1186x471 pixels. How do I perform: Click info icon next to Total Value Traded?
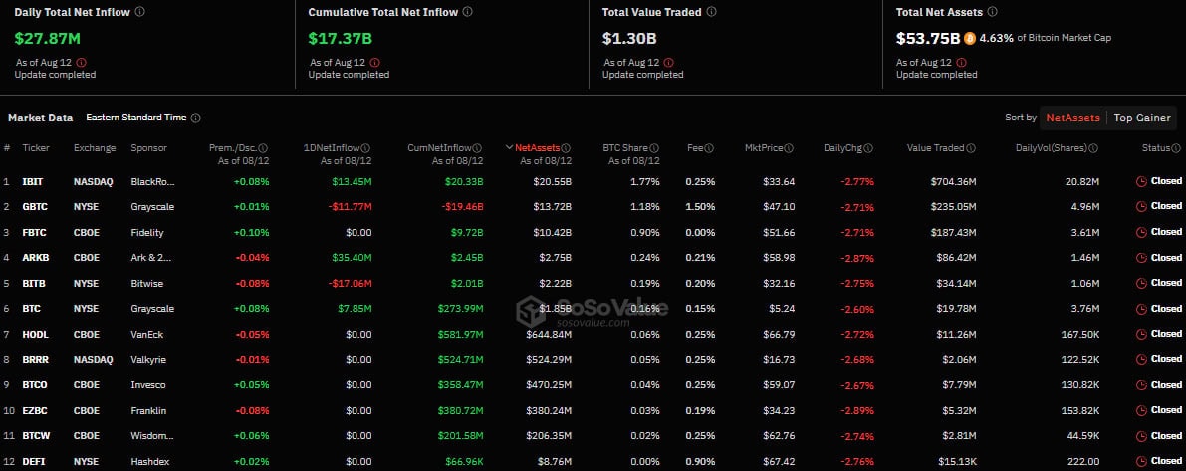tap(711, 12)
